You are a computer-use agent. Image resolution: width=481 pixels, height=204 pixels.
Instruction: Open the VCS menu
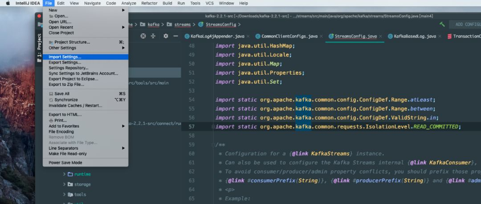pyautogui.click(x=209, y=3)
